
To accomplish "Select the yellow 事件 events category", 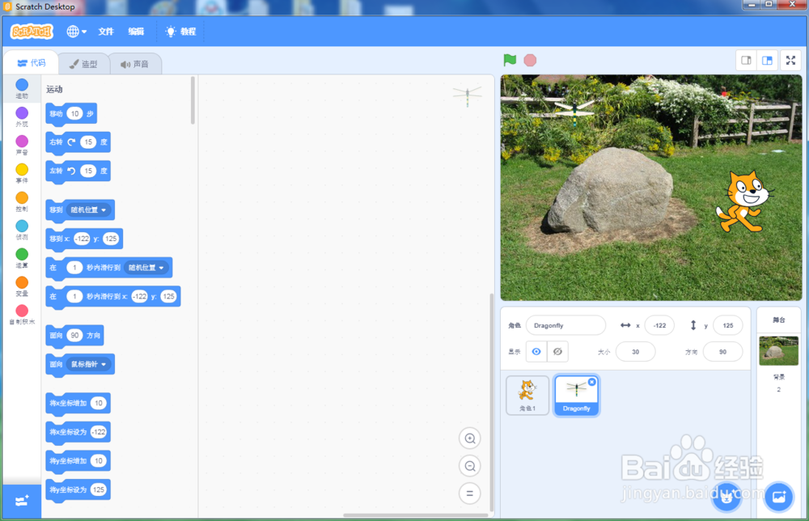I will point(22,173).
